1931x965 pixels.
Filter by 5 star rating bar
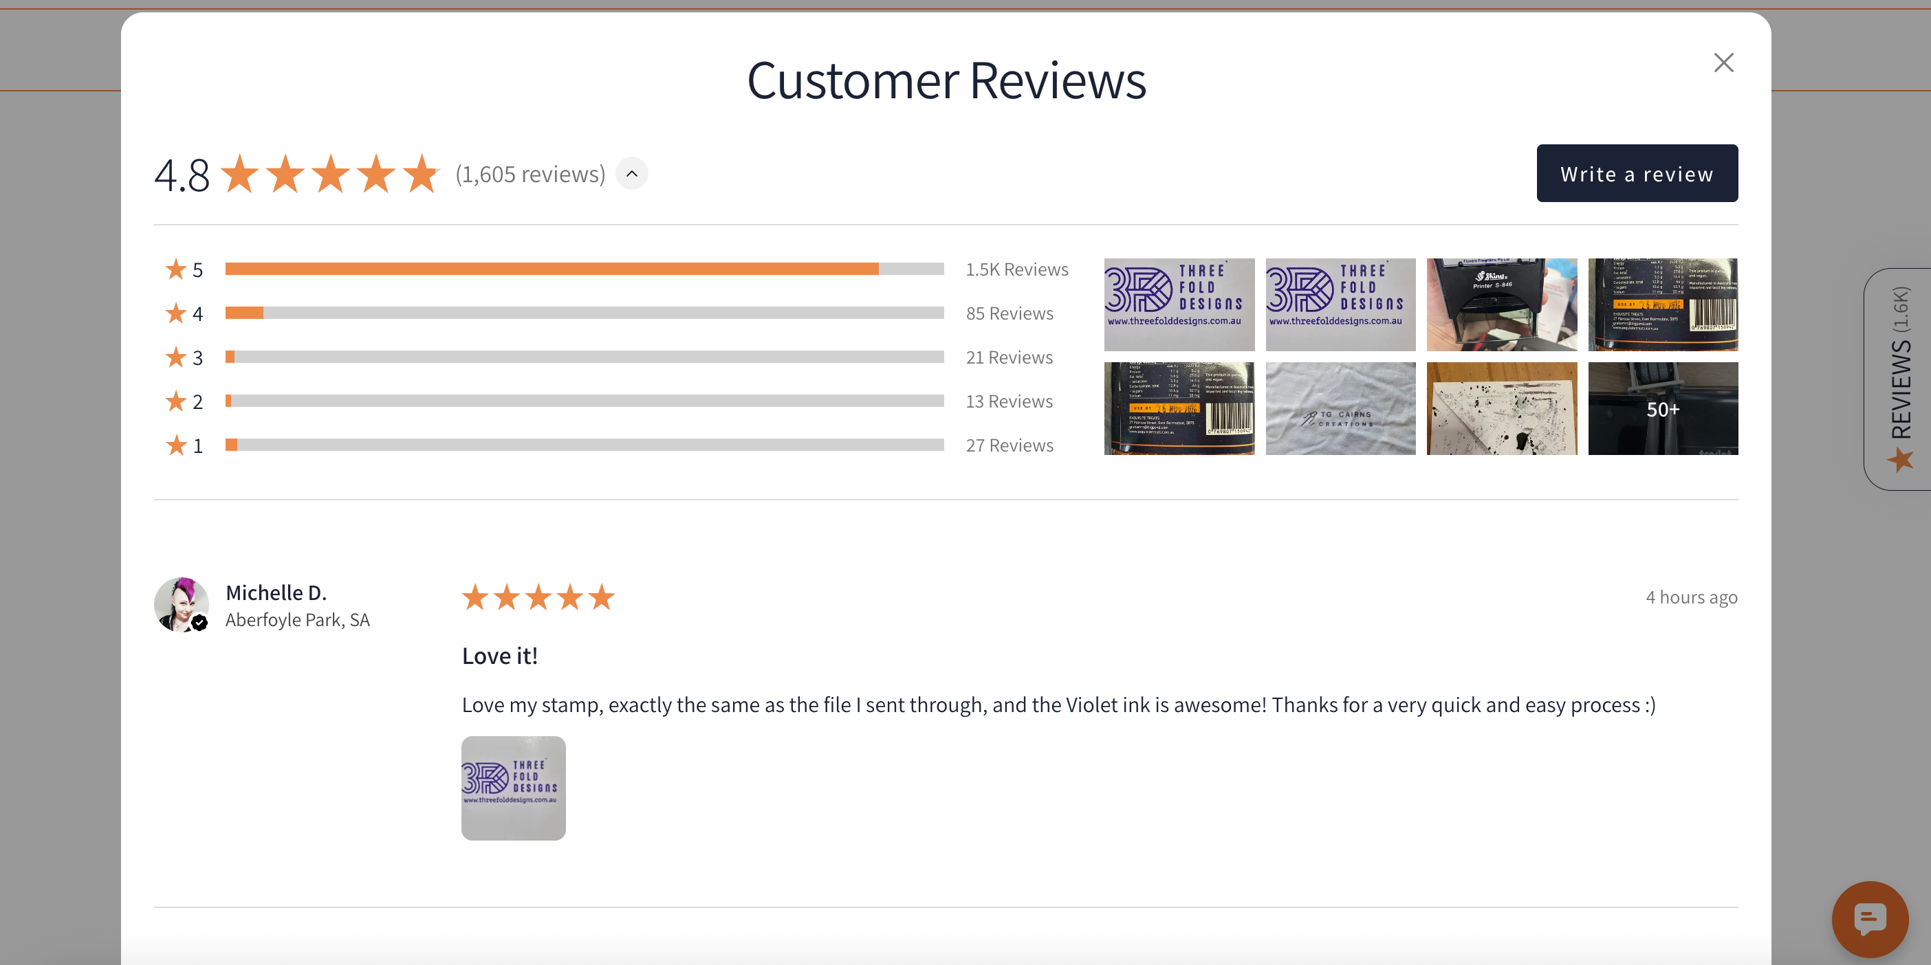click(x=584, y=269)
